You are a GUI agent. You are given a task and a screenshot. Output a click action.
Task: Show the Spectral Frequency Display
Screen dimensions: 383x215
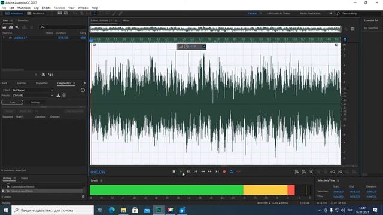[x=60, y=13]
